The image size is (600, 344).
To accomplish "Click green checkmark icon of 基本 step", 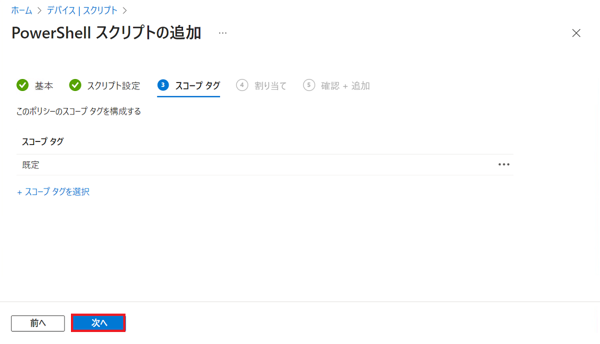I will point(22,85).
